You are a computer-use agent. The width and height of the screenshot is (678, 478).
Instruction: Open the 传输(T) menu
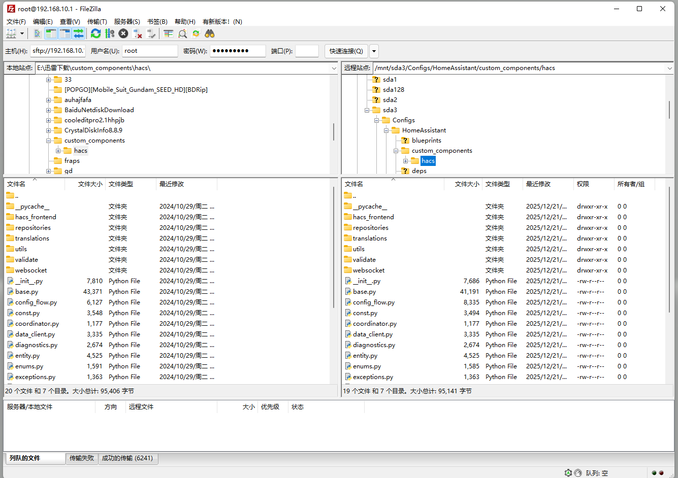click(97, 21)
